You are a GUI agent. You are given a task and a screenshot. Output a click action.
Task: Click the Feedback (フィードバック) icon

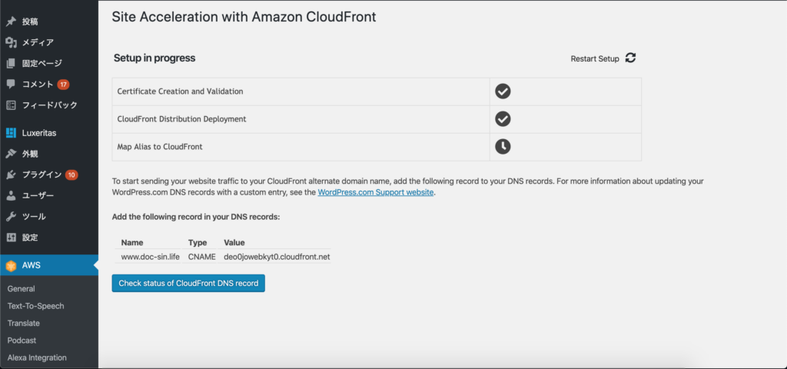coord(11,105)
